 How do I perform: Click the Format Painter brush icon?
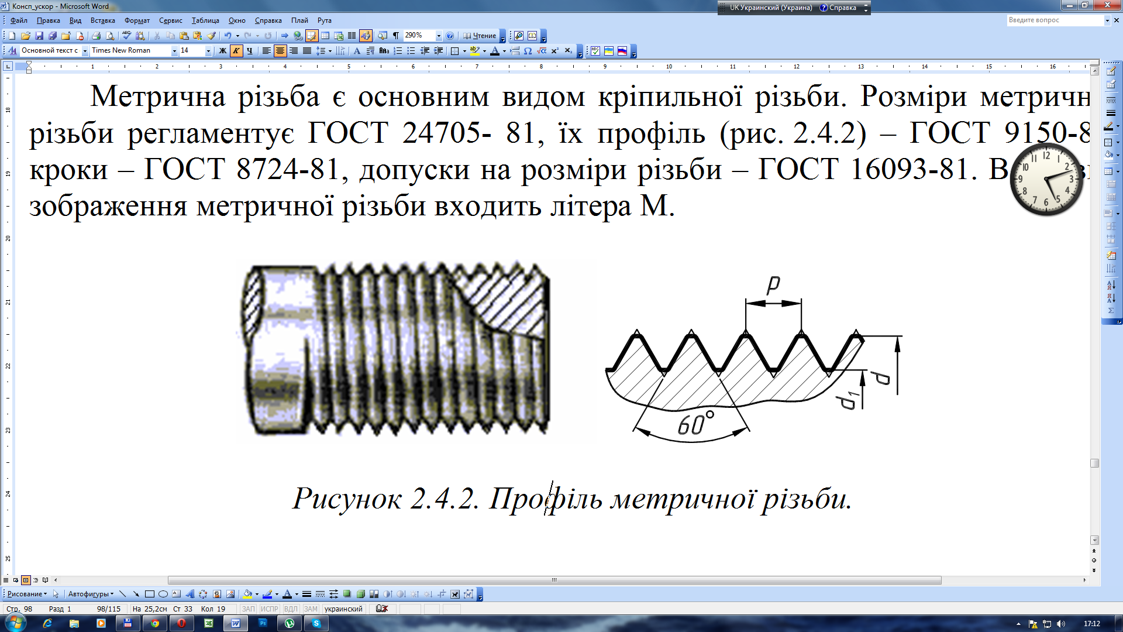tap(212, 36)
